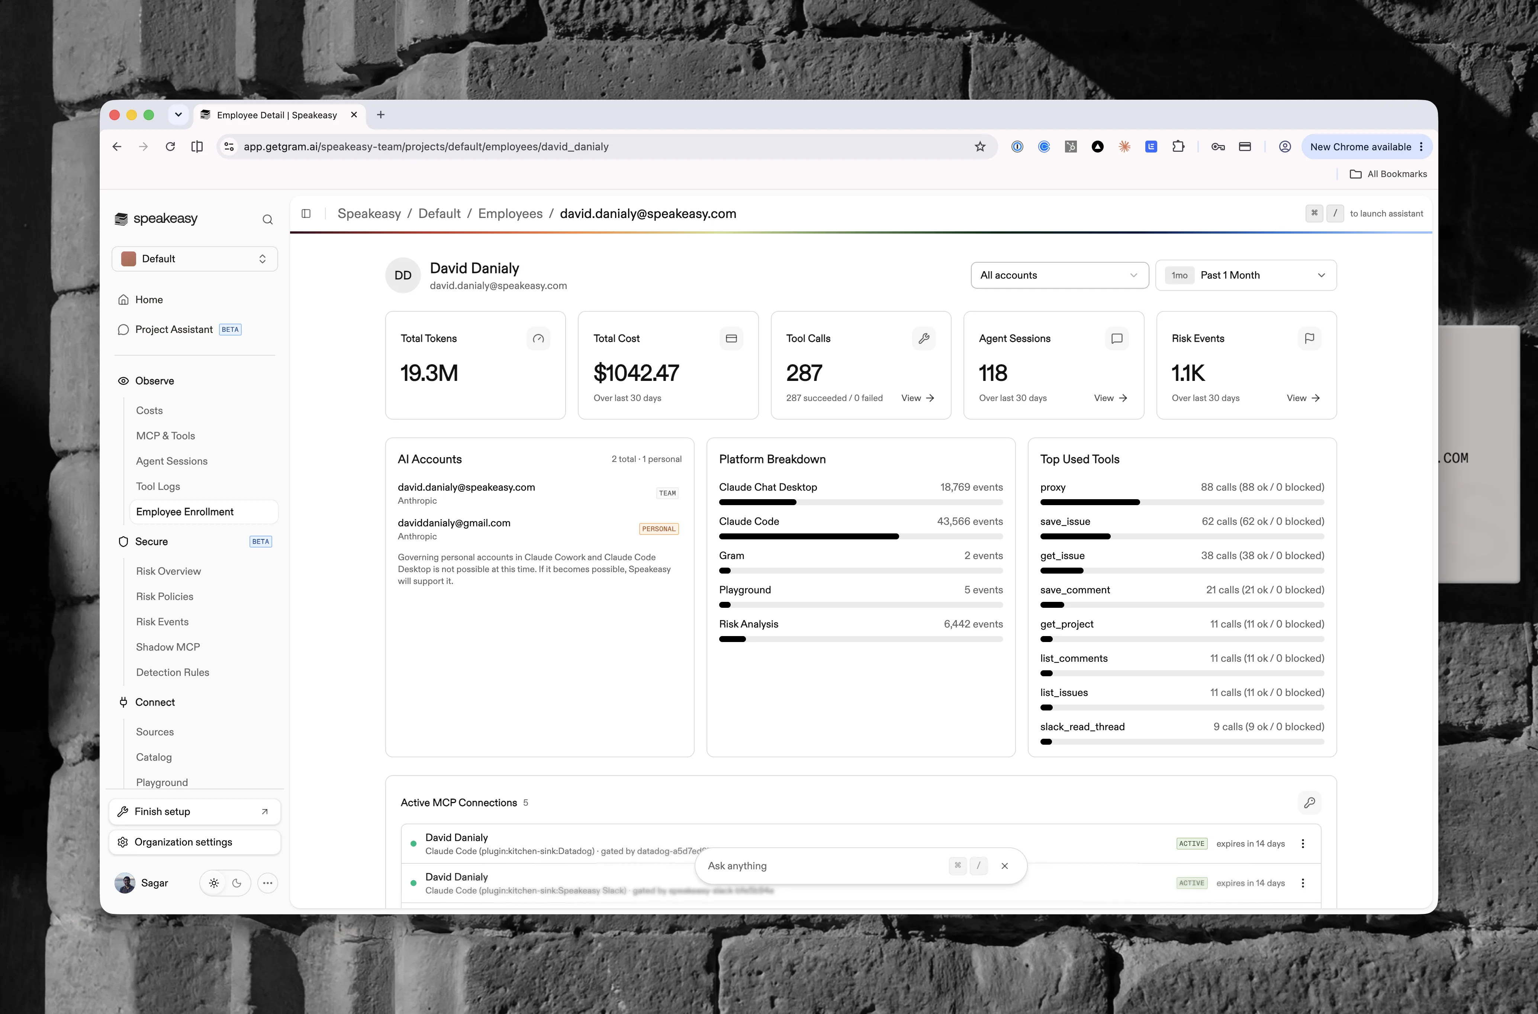The width and height of the screenshot is (1538, 1014).
Task: Go back in browser history
Action: coord(117,147)
